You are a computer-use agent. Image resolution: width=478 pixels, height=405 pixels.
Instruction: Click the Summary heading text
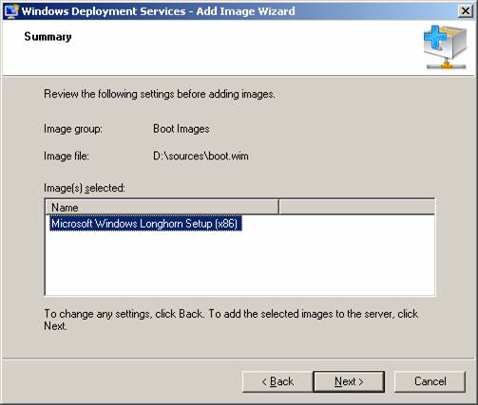pyautogui.click(x=48, y=37)
